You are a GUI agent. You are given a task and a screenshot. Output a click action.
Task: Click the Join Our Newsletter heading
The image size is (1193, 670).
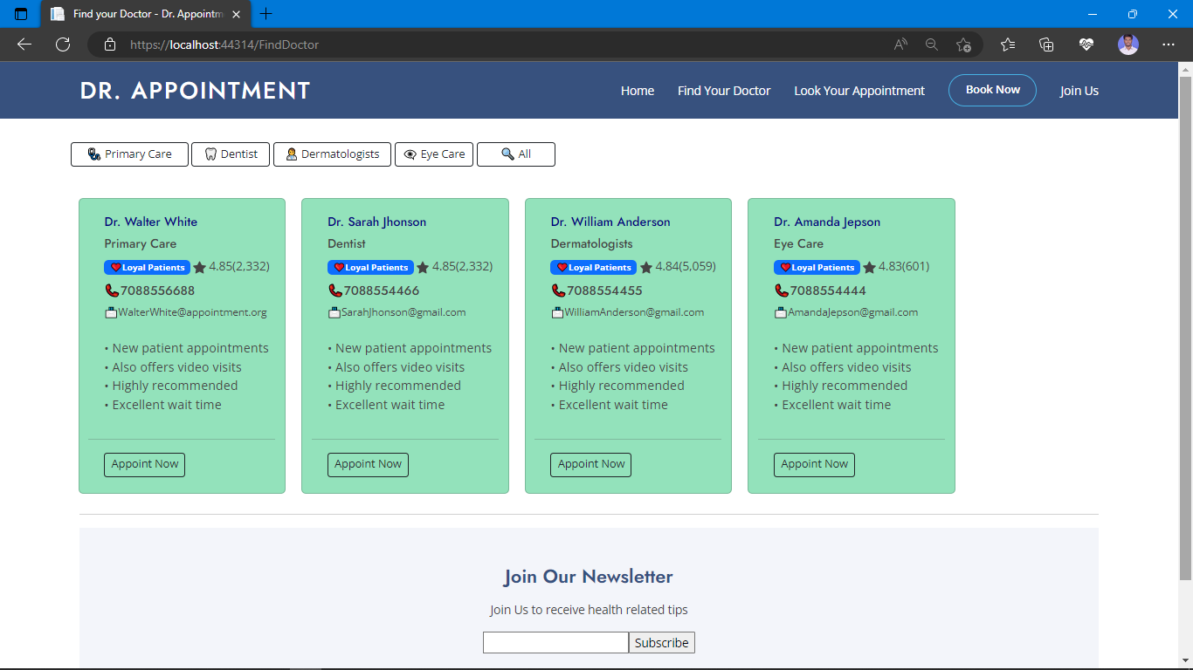point(589,577)
